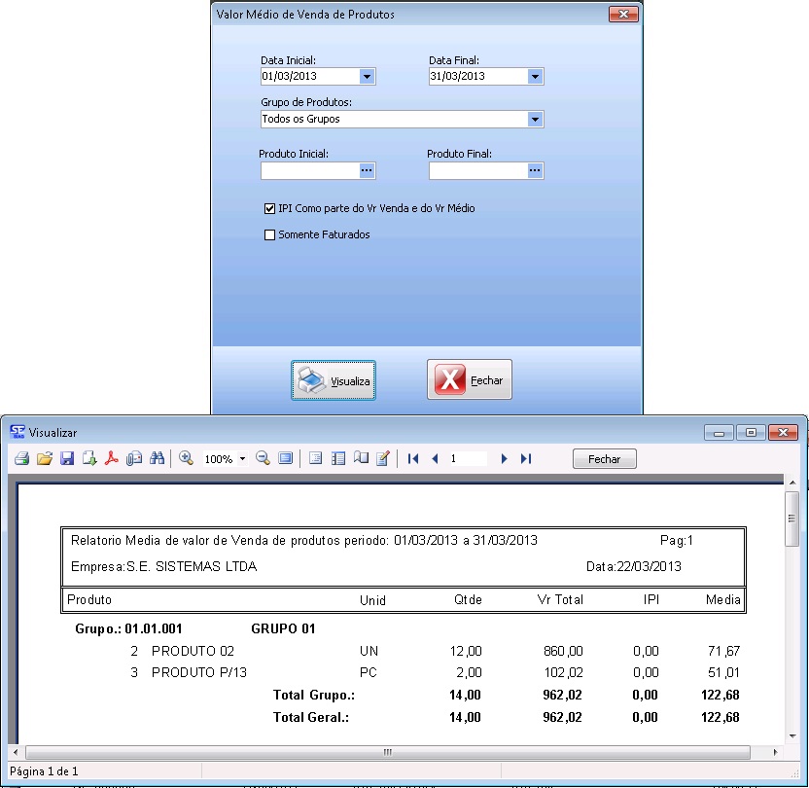This screenshot has height=788, width=809.
Task: Enable Somente Faturados checkbox
Action: point(270,234)
